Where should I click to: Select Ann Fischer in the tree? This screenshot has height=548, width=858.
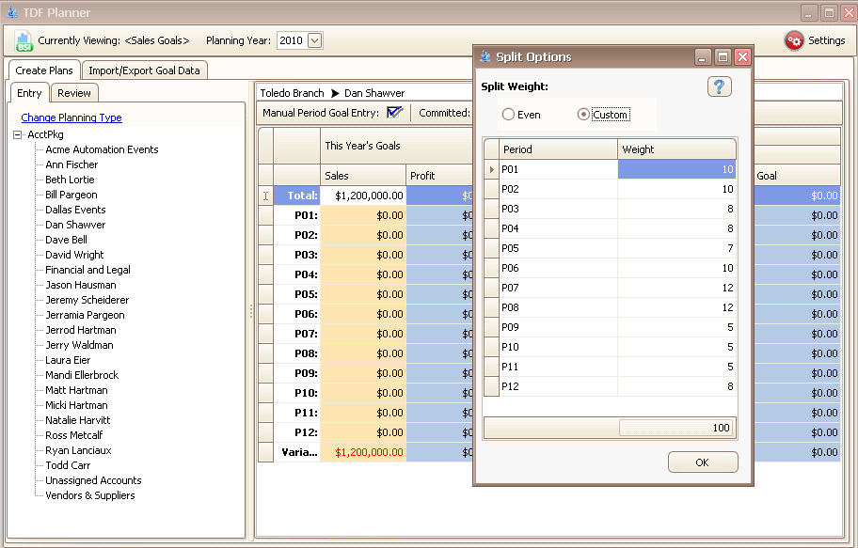point(71,164)
